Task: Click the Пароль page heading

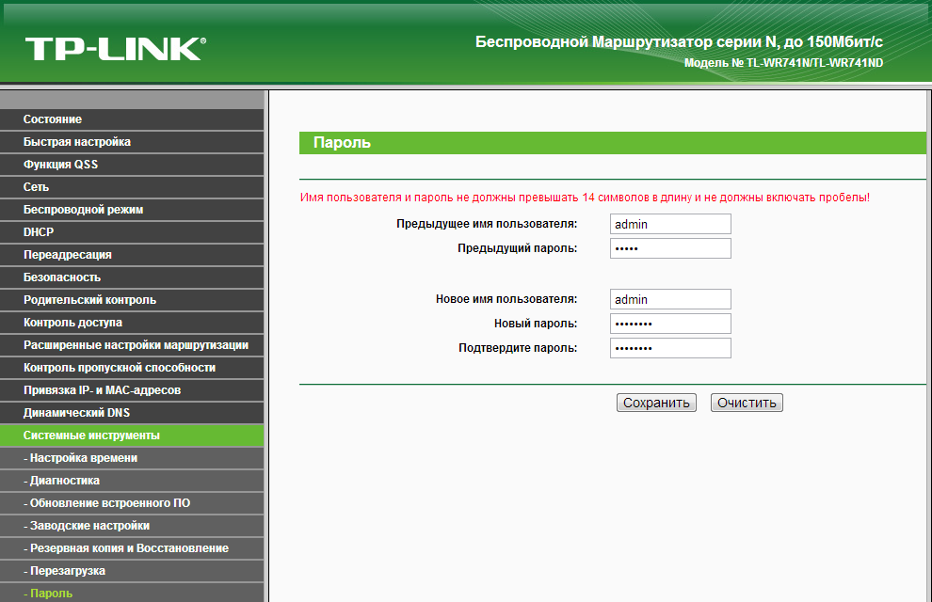Action: (x=343, y=142)
